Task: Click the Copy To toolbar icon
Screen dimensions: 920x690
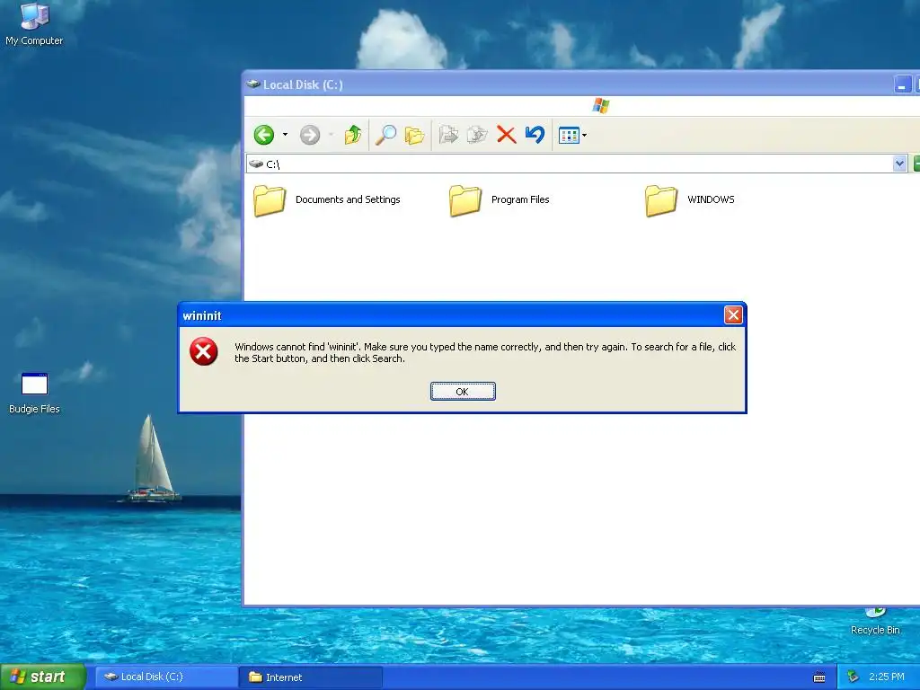Action: (477, 135)
